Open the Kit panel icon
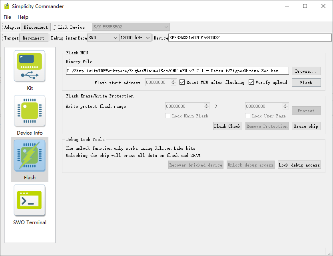This screenshot has height=256, width=333. click(x=30, y=66)
